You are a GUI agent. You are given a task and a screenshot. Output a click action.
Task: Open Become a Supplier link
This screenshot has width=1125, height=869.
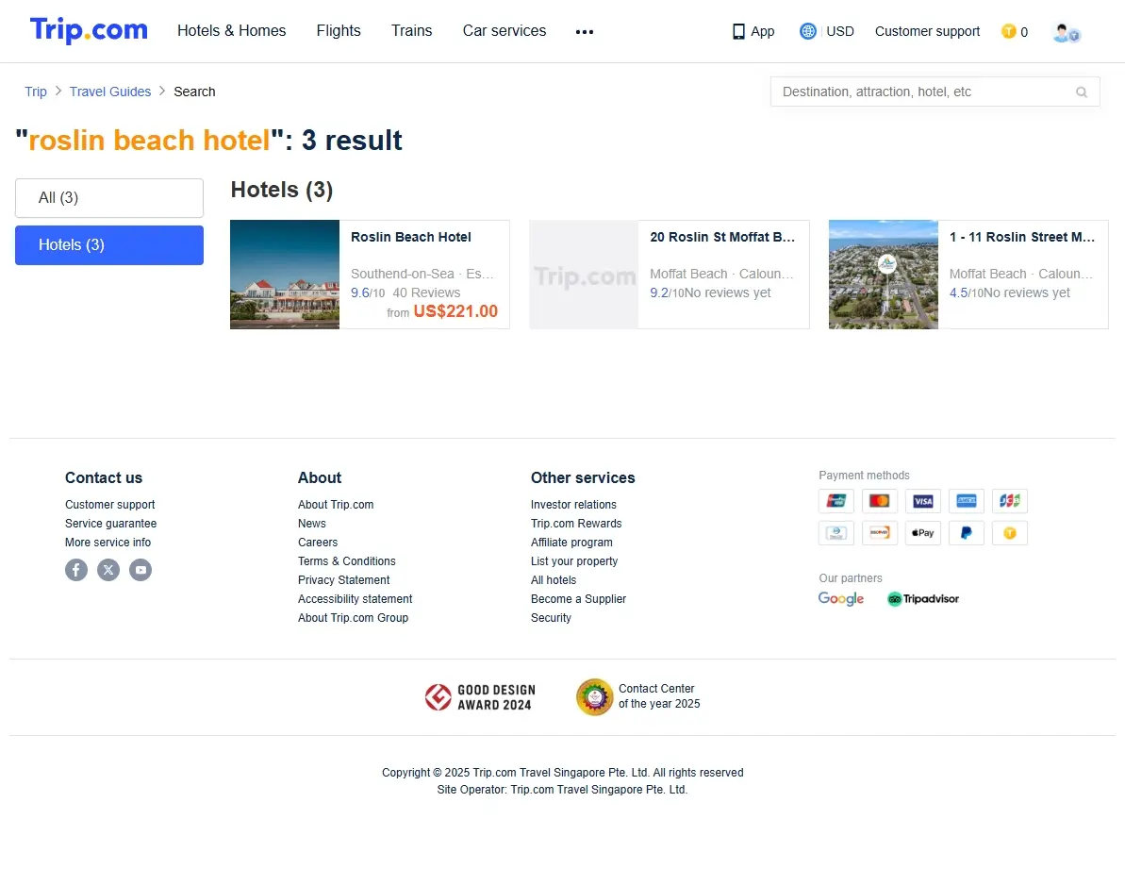click(x=578, y=599)
